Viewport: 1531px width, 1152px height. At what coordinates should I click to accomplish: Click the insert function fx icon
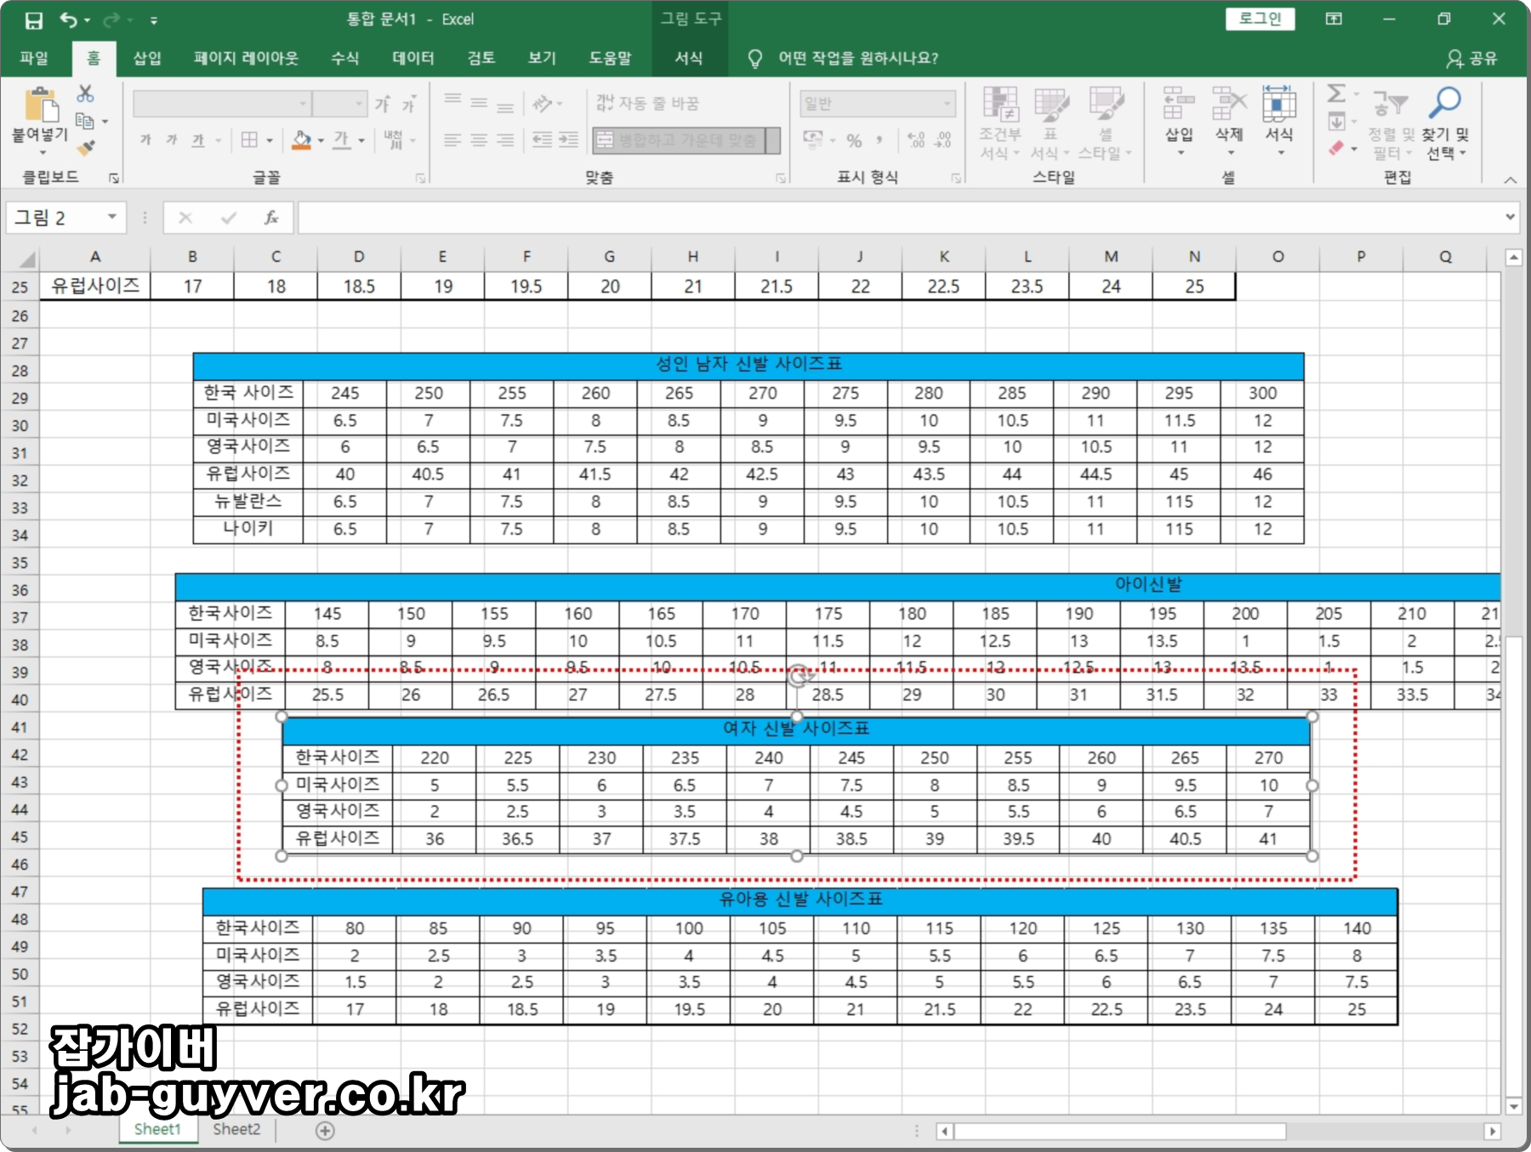coord(271,218)
